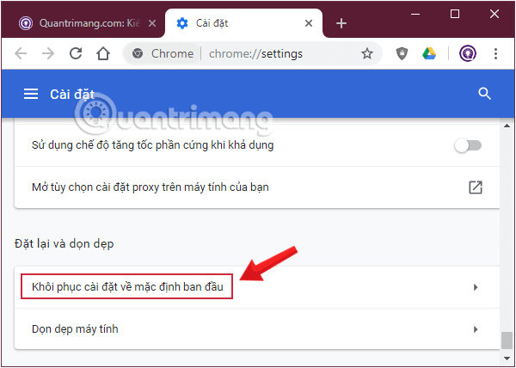The height and width of the screenshot is (368, 516).
Task: Click Sử dụng chế độ tăng tốc phần cứng text
Action: (x=153, y=145)
